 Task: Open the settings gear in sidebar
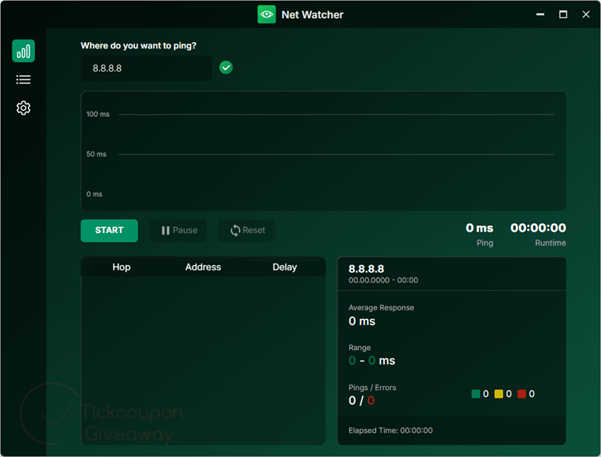23,108
